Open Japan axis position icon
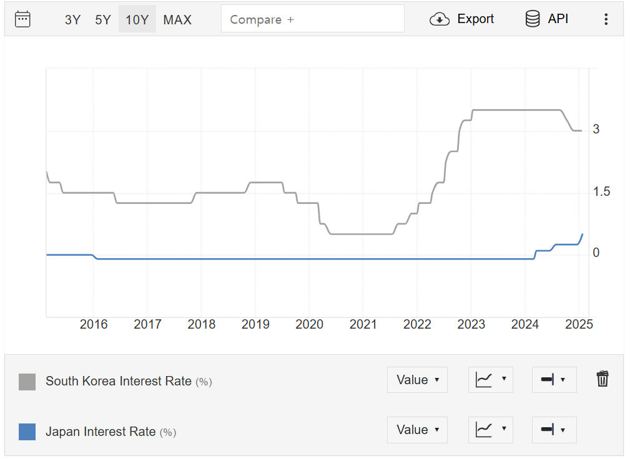This screenshot has height=459, width=630. click(548, 429)
